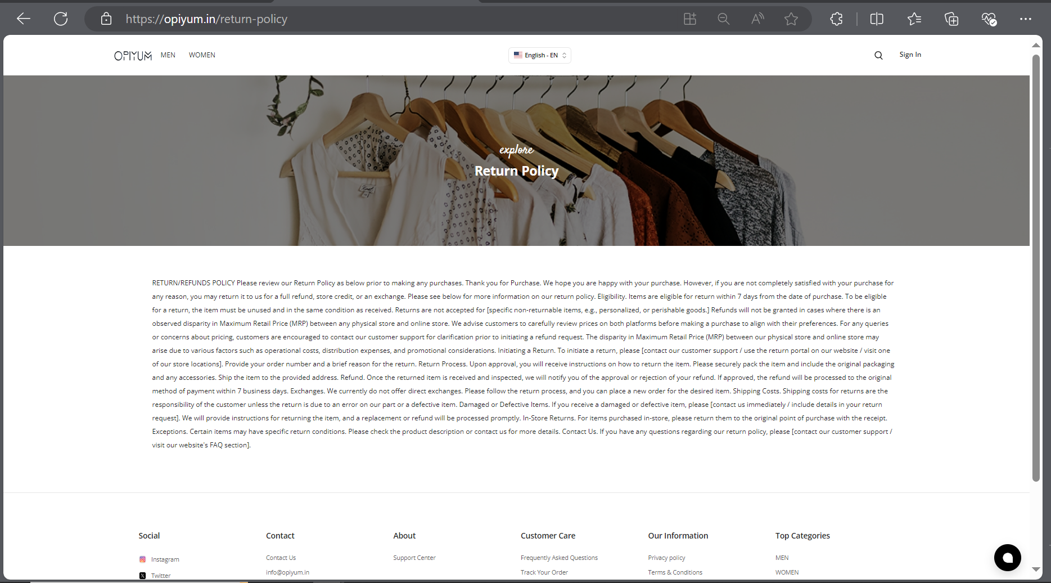The height and width of the screenshot is (583, 1051).
Task: Open the Contact Us footer link
Action: (x=281, y=558)
